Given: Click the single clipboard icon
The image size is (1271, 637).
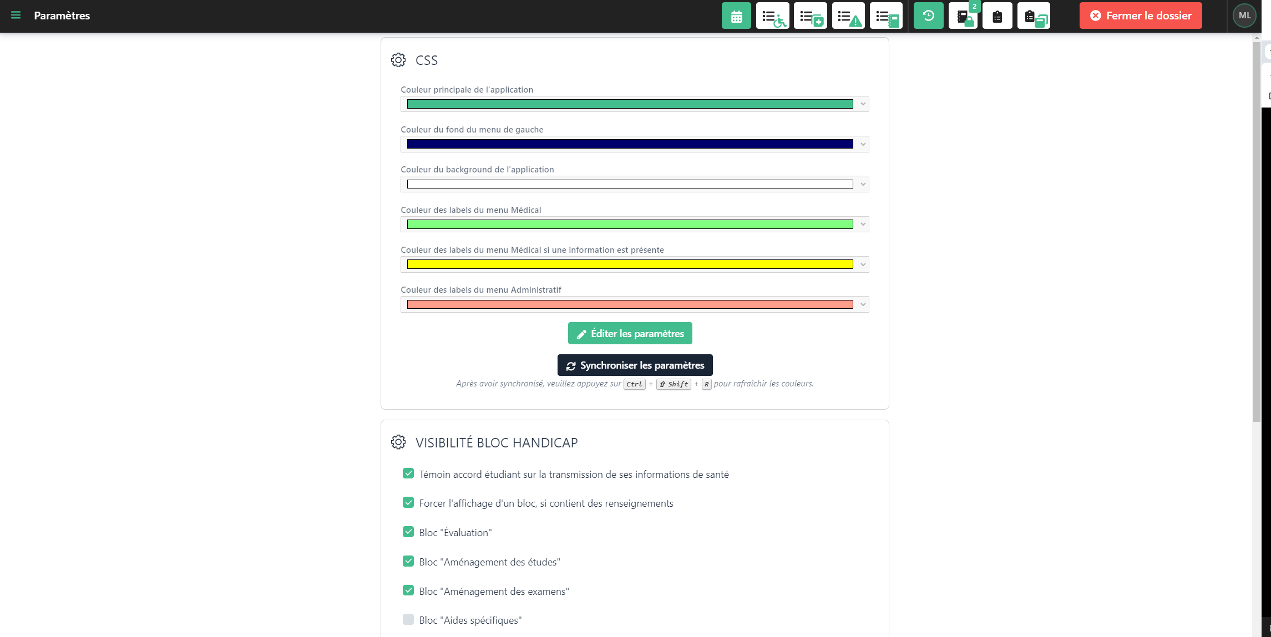Looking at the screenshot, I should 997,16.
